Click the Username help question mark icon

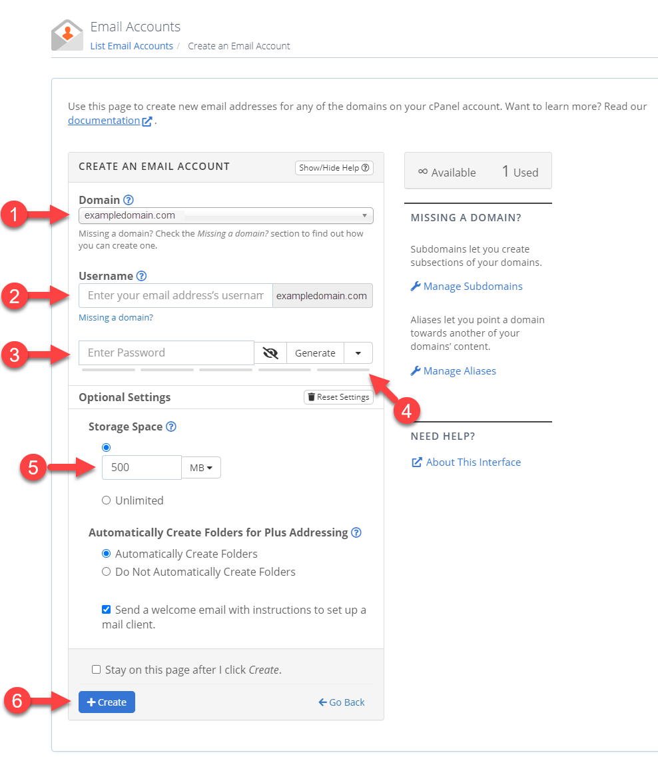(140, 275)
